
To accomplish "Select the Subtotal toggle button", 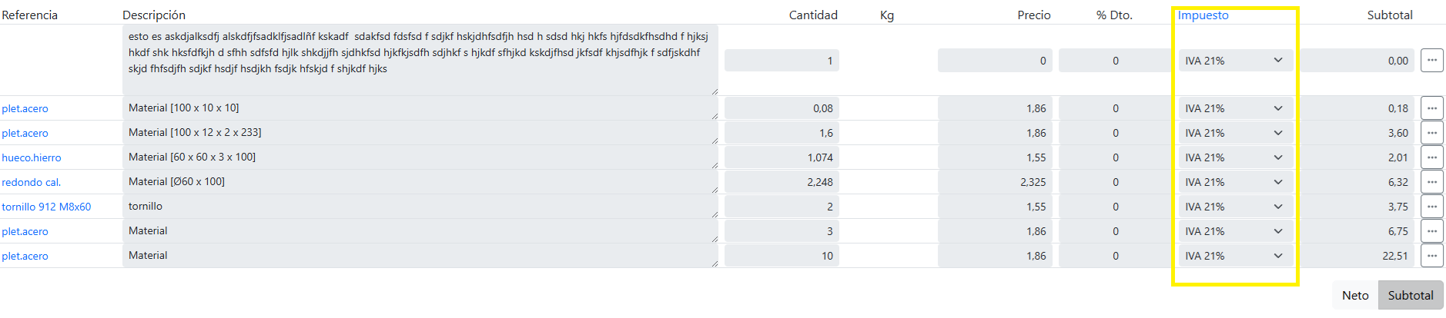I will click(1410, 296).
